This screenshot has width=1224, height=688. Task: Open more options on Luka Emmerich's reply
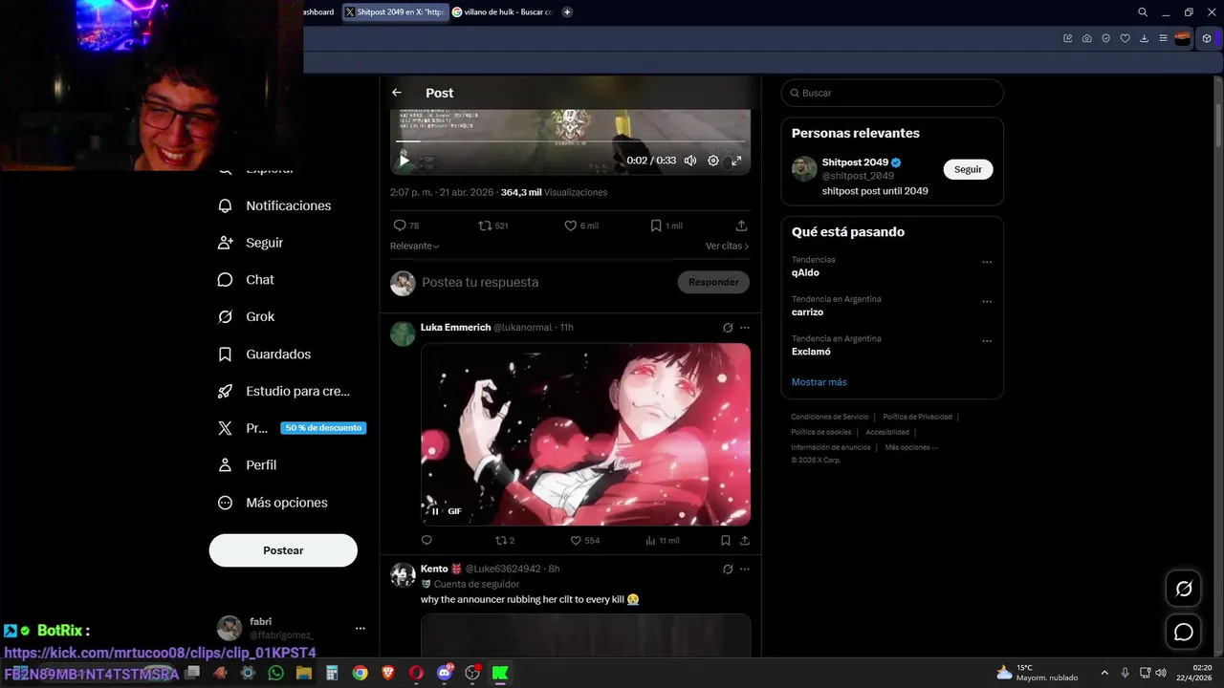(745, 327)
